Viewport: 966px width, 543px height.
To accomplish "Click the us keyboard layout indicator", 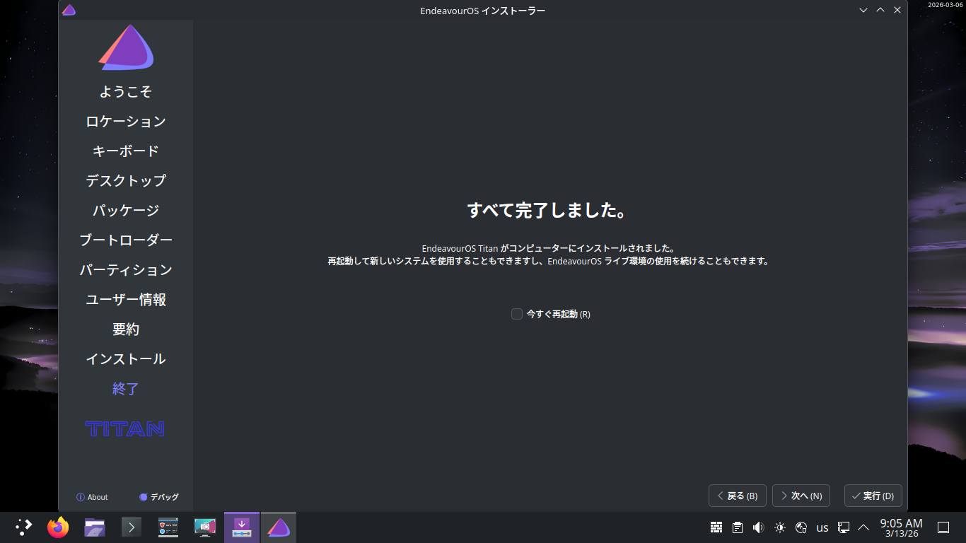I will (x=822, y=527).
